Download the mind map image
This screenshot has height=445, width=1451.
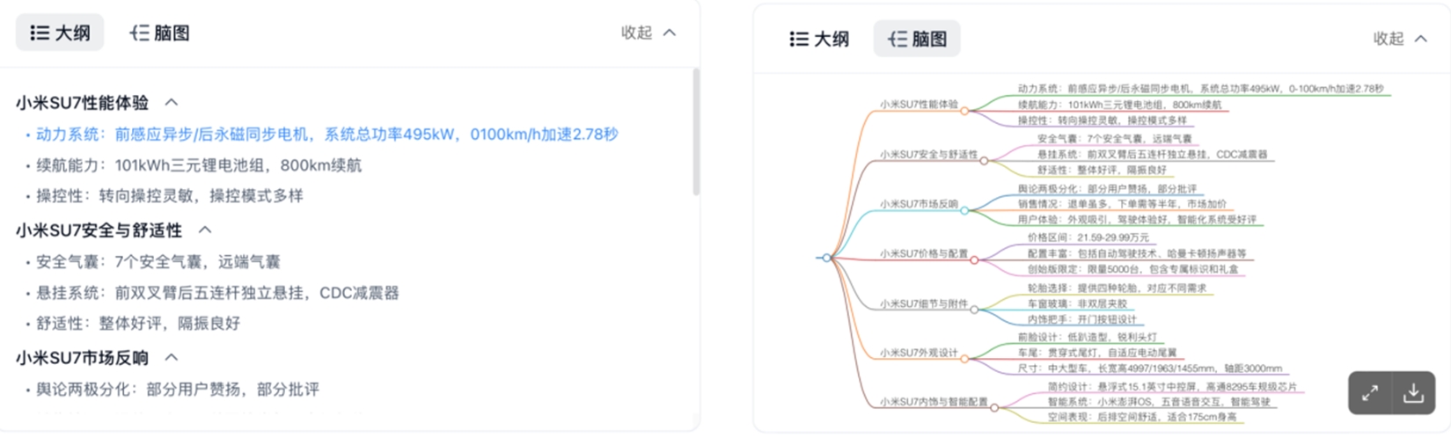coord(1413,393)
